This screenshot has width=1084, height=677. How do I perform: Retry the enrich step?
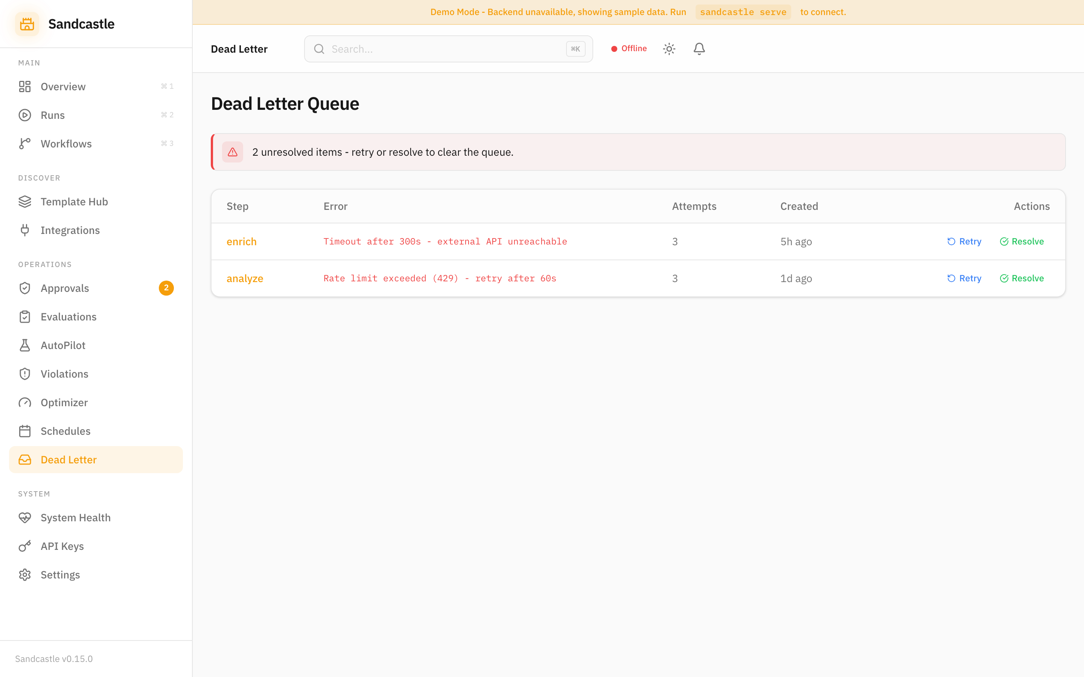click(x=964, y=241)
